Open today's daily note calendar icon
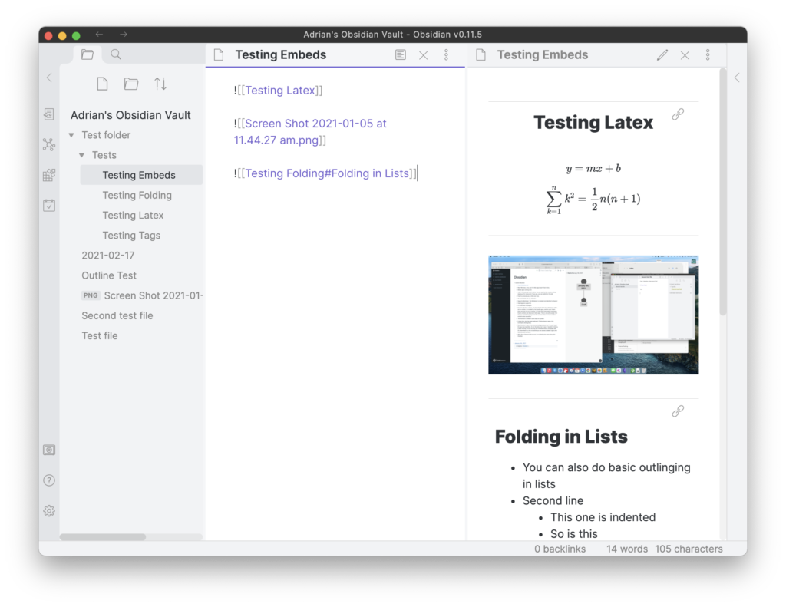786x607 pixels. click(49, 205)
